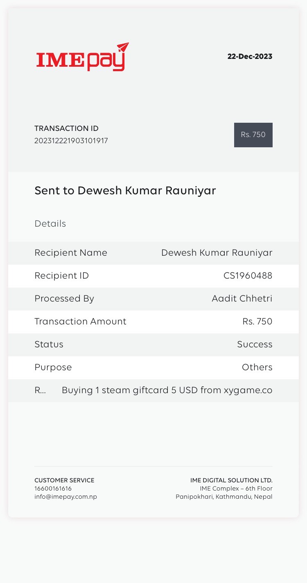Image resolution: width=307 pixels, height=583 pixels.
Task: Click the Recipient ID value CS1960488
Action: click(x=248, y=276)
